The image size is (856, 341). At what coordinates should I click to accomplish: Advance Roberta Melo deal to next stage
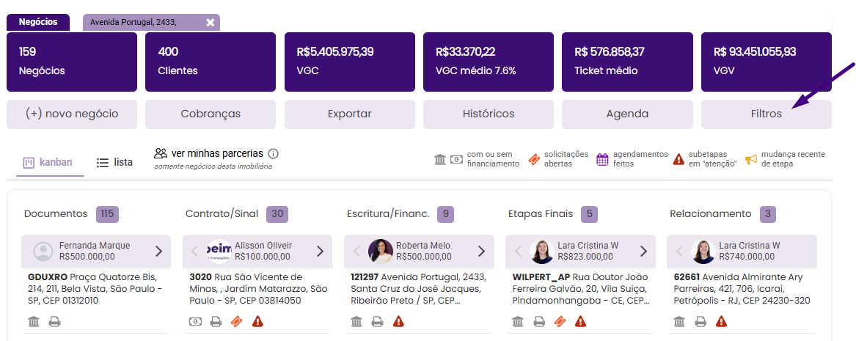pyautogui.click(x=481, y=252)
